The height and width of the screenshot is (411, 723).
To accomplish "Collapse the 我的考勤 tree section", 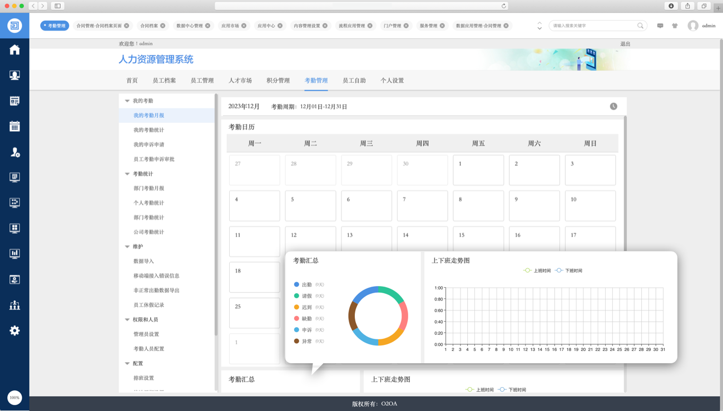I will click(127, 101).
